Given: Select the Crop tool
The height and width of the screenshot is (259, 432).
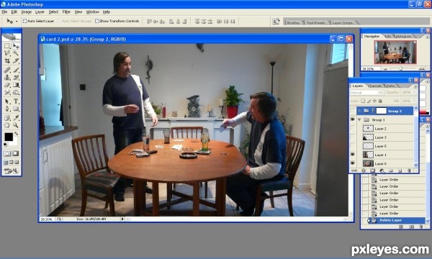Looking at the screenshot, I should point(7,61).
